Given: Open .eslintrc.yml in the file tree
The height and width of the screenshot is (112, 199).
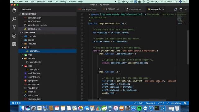Looking at the screenshot, I should click(x=34, y=77).
